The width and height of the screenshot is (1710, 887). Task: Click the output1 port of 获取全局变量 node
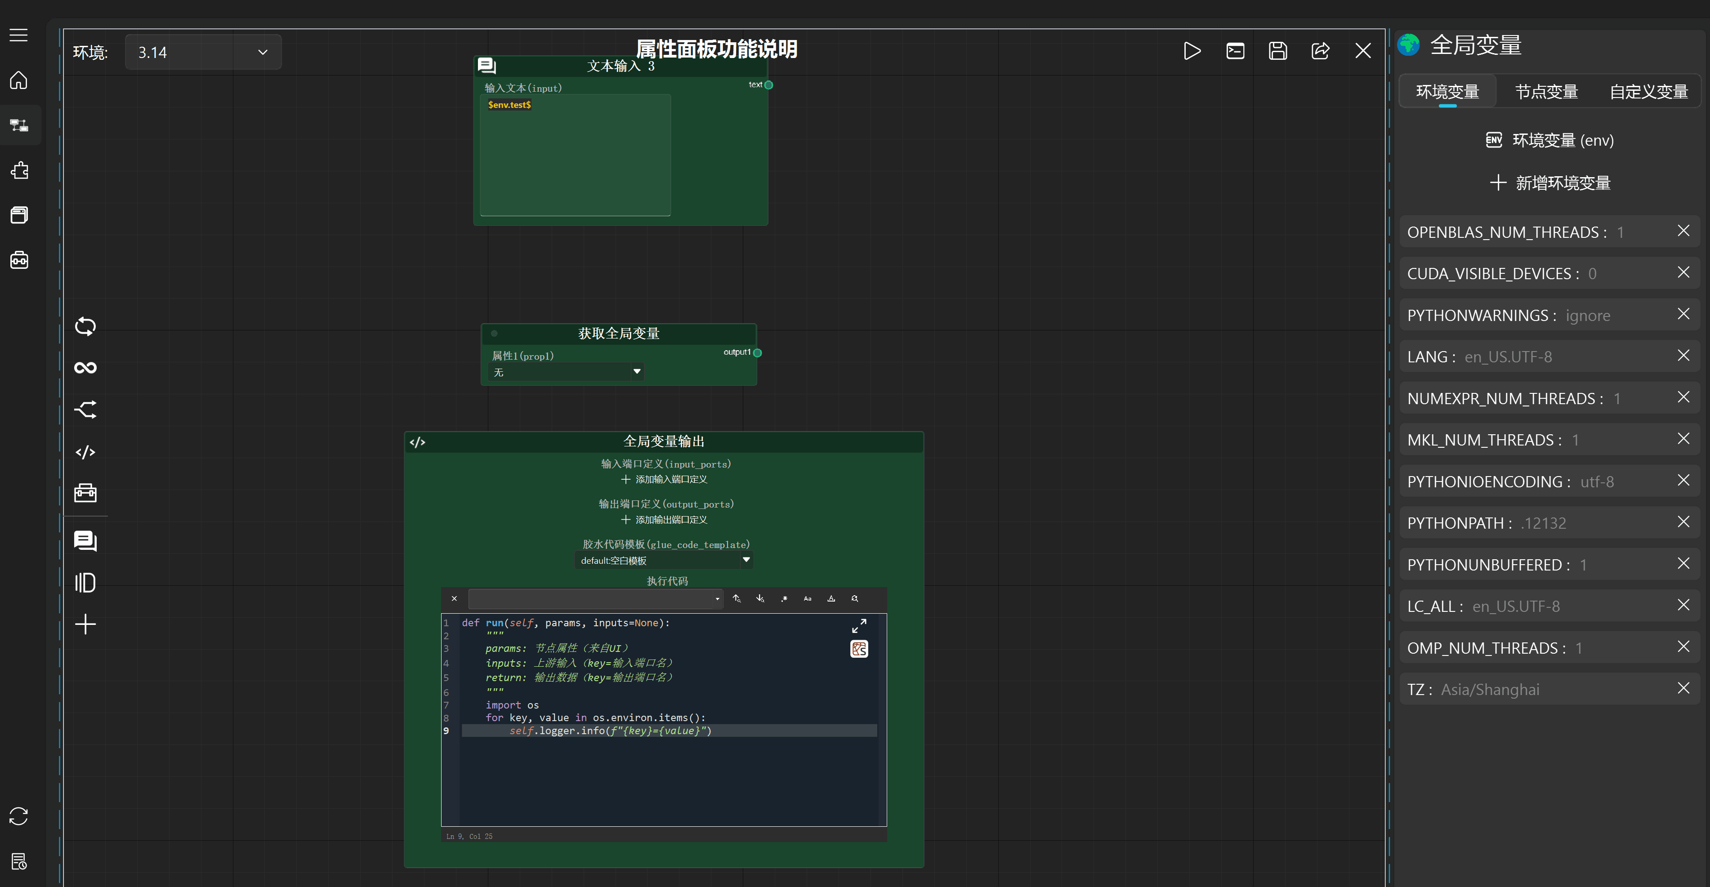pos(757,353)
